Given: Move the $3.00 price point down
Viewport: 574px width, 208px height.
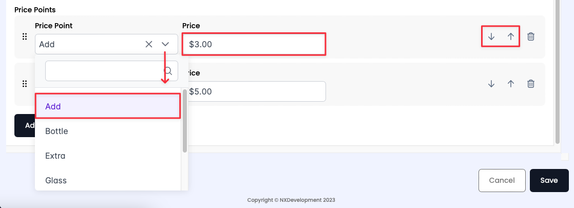Looking at the screenshot, I should point(491,36).
